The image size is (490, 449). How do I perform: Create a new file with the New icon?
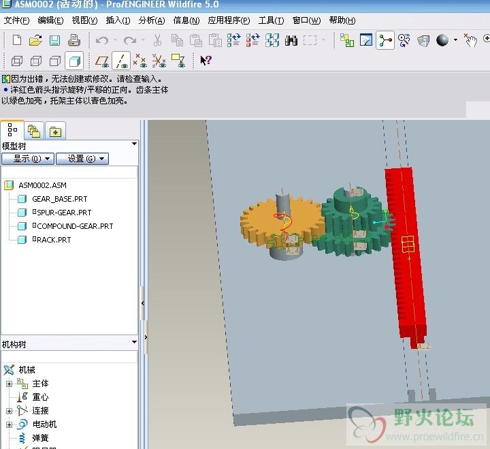point(17,41)
